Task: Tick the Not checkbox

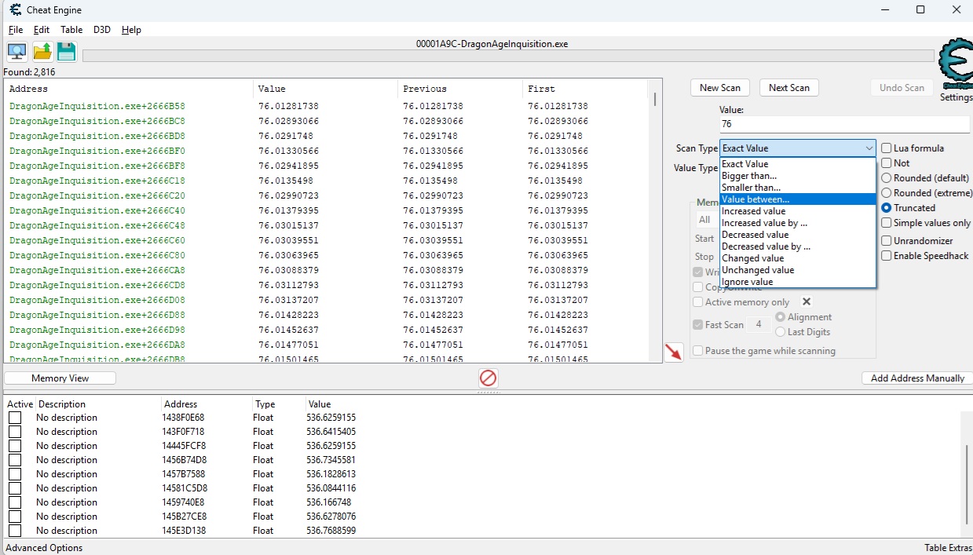Action: [x=887, y=163]
